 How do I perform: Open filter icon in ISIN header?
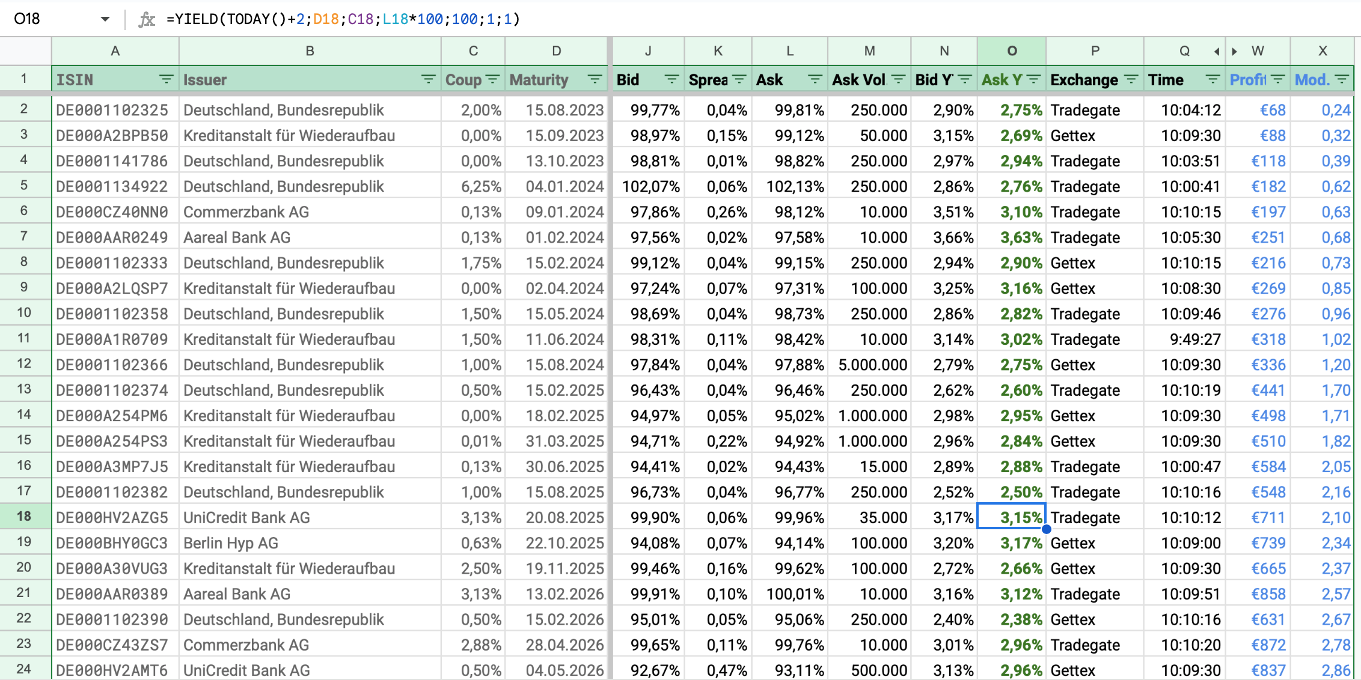tap(166, 79)
